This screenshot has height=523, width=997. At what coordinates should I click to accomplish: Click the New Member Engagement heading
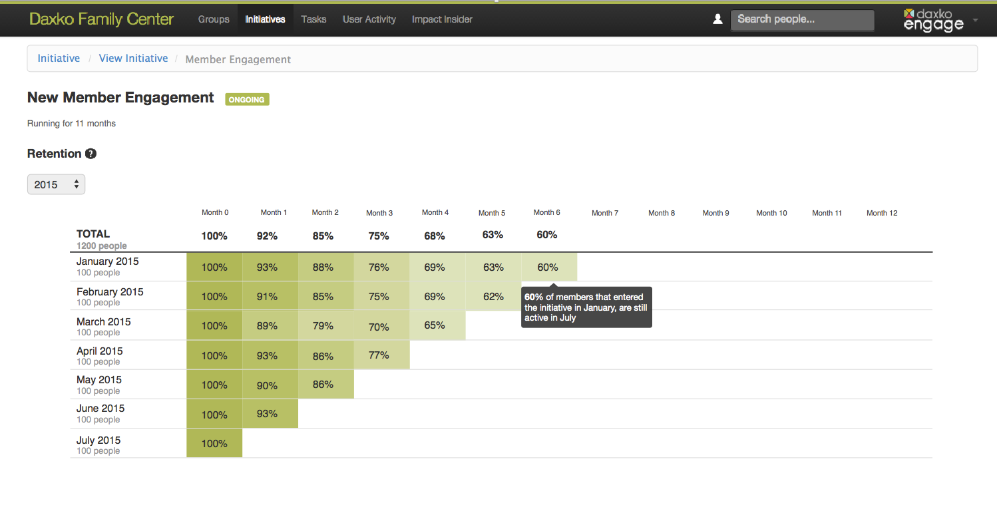pos(120,98)
